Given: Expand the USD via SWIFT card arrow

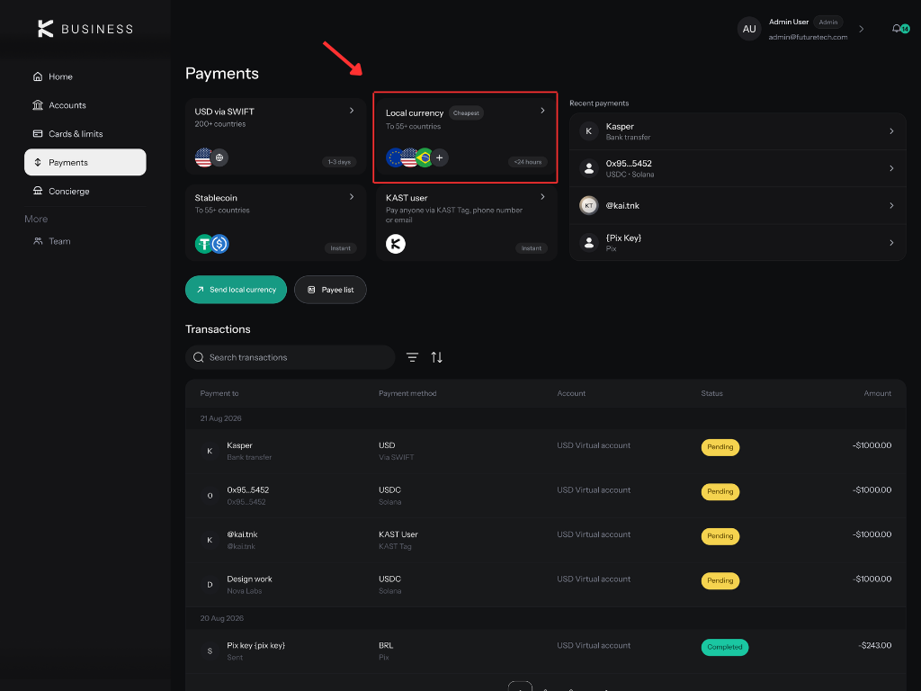Looking at the screenshot, I should point(352,111).
